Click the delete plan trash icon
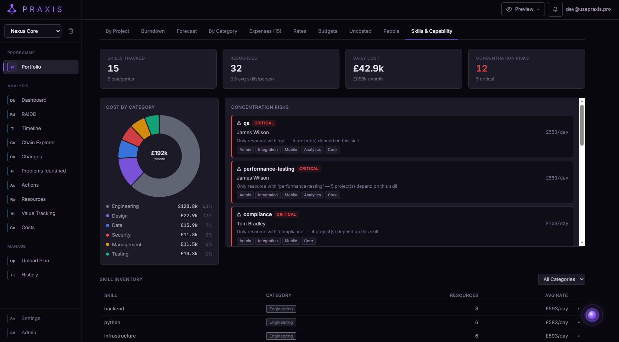Image resolution: width=619 pixels, height=342 pixels. click(71, 31)
